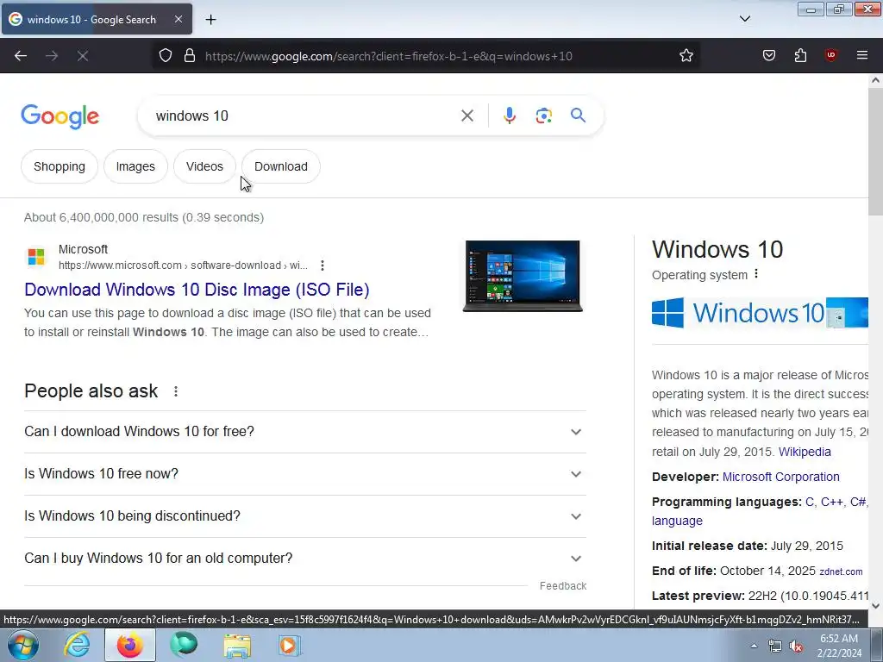The width and height of the screenshot is (883, 662).
Task: Click the Google logo
Action: [60, 116]
